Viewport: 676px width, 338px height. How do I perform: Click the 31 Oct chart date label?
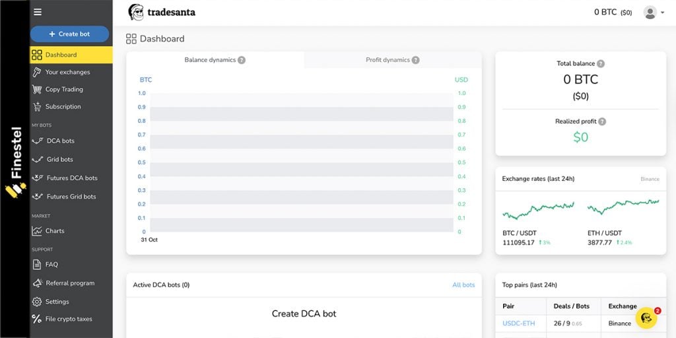[149, 240]
